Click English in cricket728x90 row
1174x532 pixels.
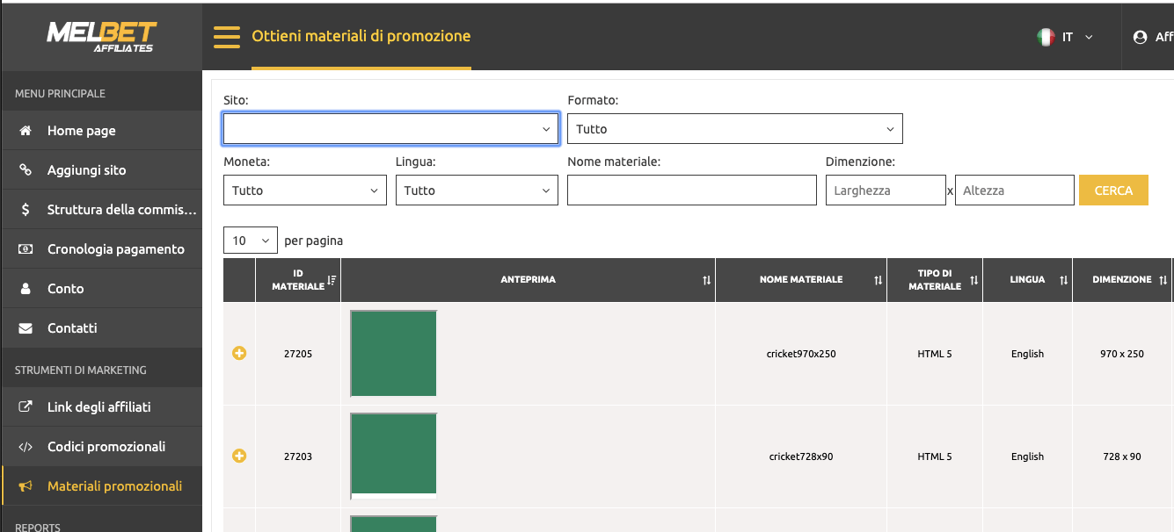pos(1027,457)
